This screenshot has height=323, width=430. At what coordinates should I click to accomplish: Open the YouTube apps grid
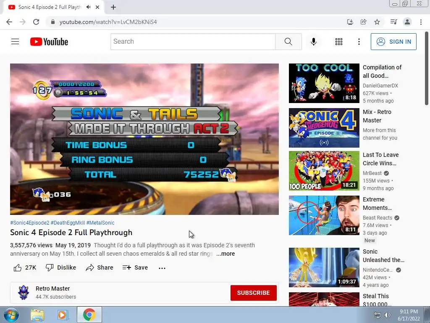(339, 42)
